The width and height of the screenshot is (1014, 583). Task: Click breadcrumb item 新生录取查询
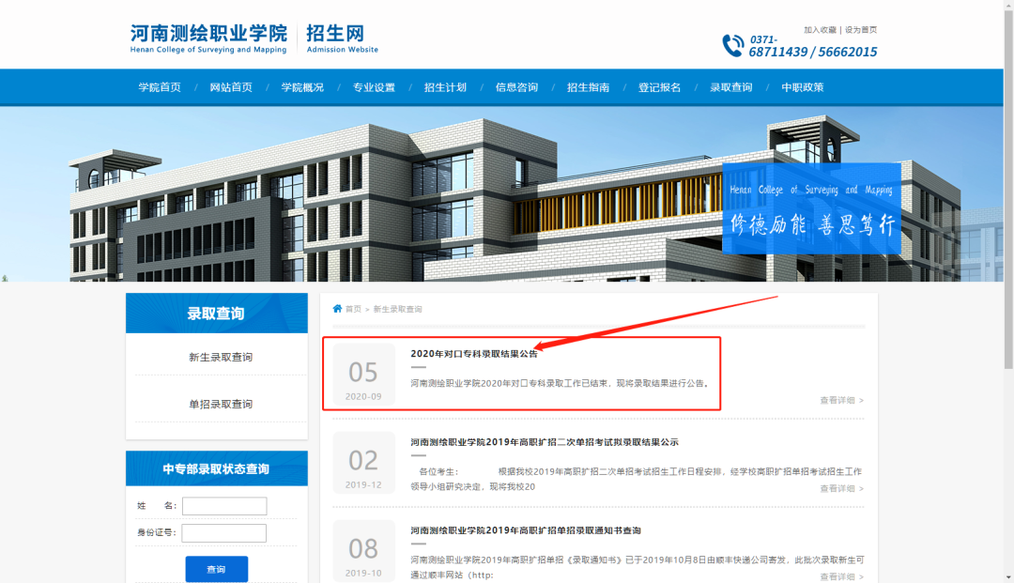click(x=398, y=309)
